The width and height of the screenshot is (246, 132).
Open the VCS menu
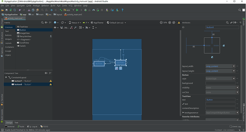tap(70, 5)
